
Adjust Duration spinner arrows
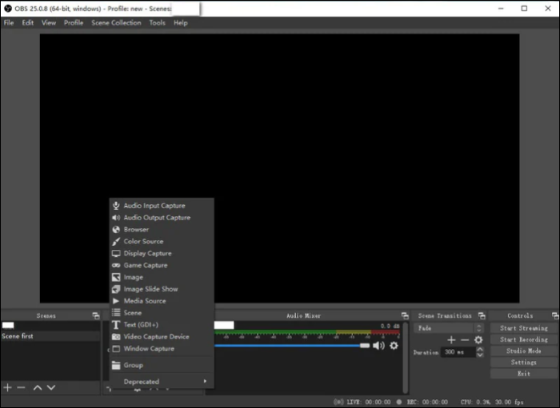point(478,352)
